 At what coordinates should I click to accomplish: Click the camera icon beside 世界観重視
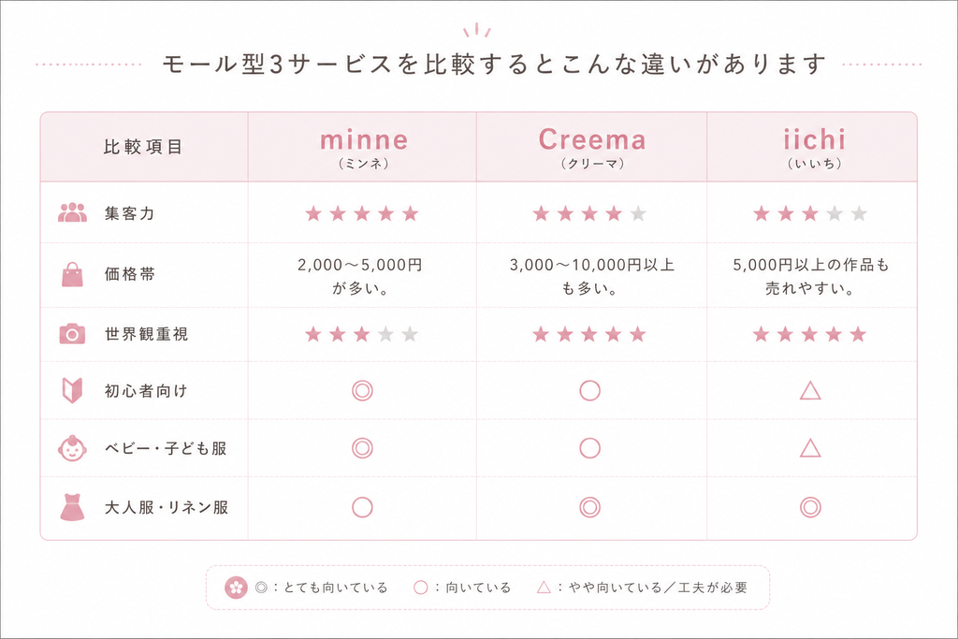72,334
